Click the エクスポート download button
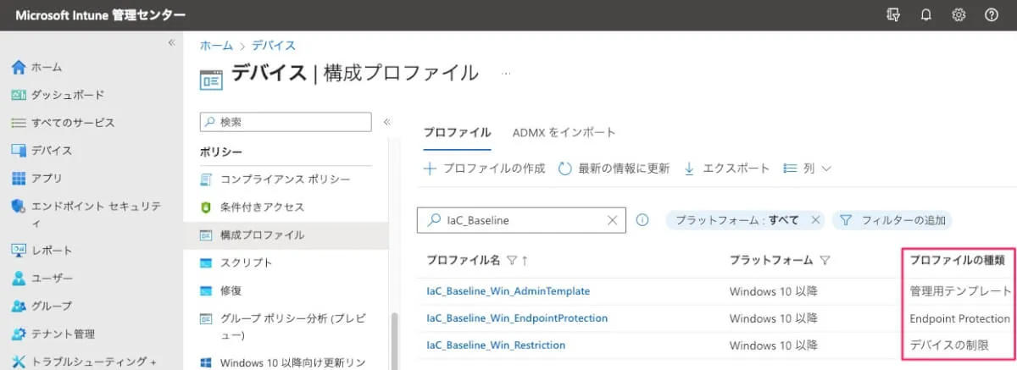This screenshot has height=370, width=1017. [x=726, y=168]
